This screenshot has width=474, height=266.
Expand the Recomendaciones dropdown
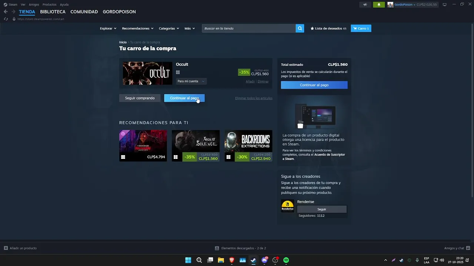[x=138, y=28]
